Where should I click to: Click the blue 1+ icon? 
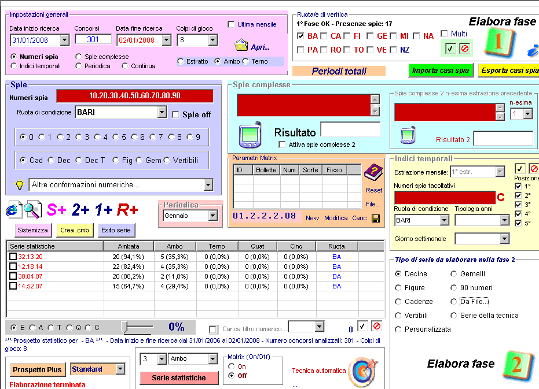pos(104,209)
